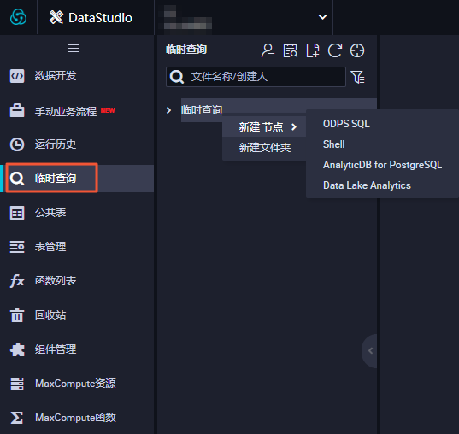This screenshot has width=459, height=434.
Task: Click the DataStudio pencil-ruler icon
Action: pos(56,17)
